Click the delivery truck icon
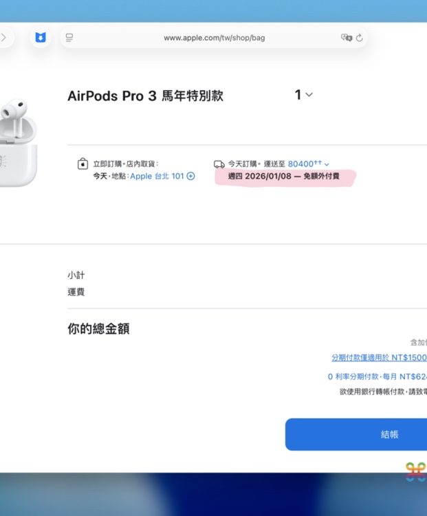The image size is (427, 516). coord(219,164)
